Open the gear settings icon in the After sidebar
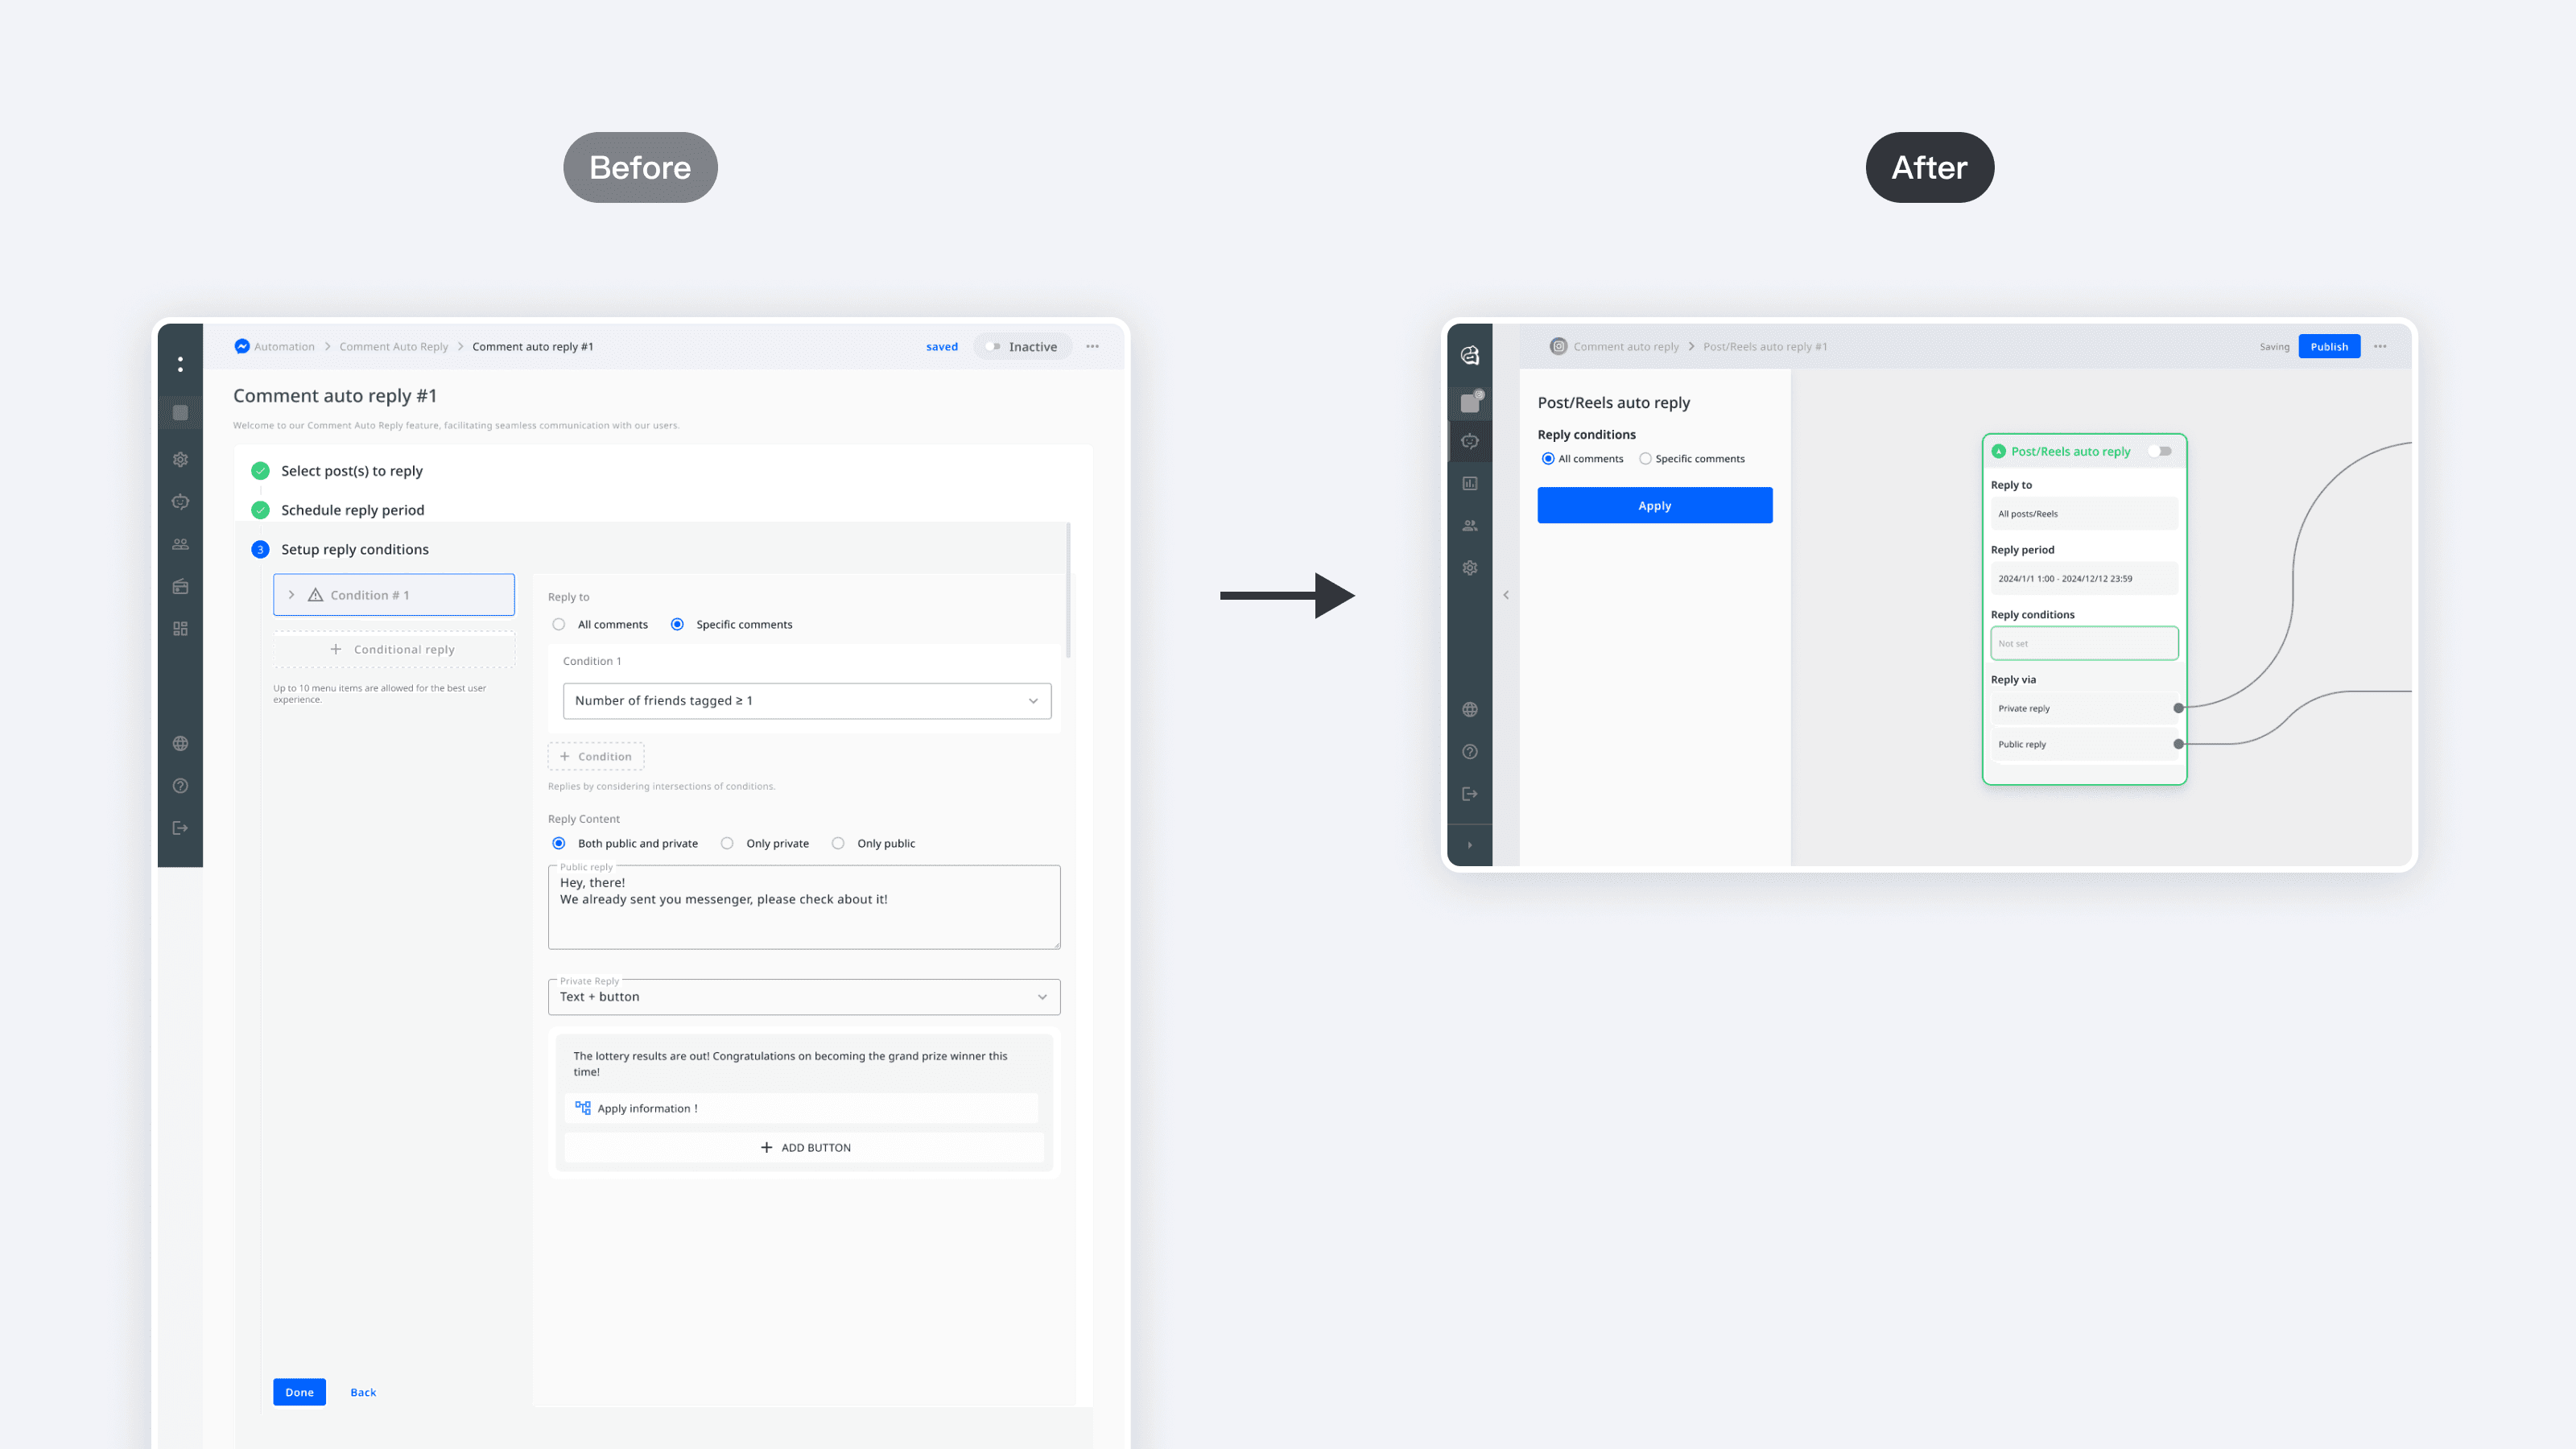Screen dimensions: 2576x1449 click(x=1469, y=568)
